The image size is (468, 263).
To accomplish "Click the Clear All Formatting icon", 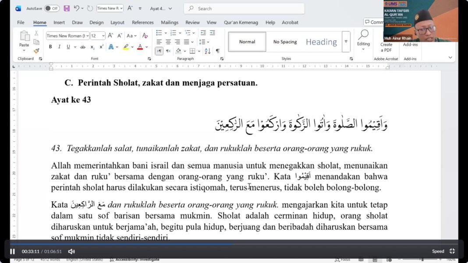I will [x=145, y=36].
